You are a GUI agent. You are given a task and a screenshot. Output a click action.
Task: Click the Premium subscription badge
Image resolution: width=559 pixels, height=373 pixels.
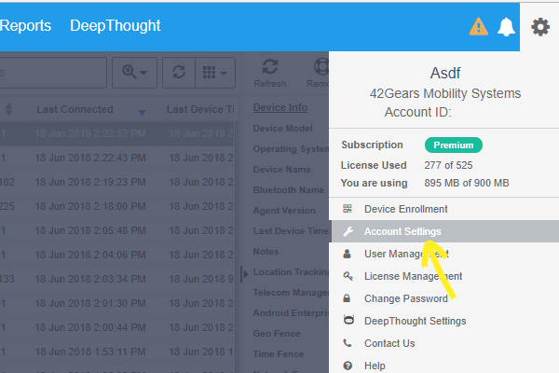(x=454, y=145)
